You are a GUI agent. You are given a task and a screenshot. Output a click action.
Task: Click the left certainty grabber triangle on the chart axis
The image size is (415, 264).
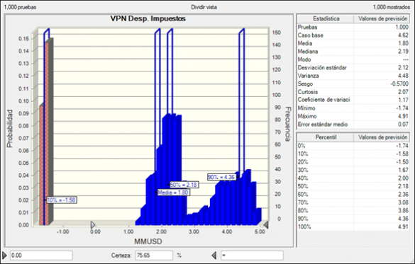pos(93,224)
